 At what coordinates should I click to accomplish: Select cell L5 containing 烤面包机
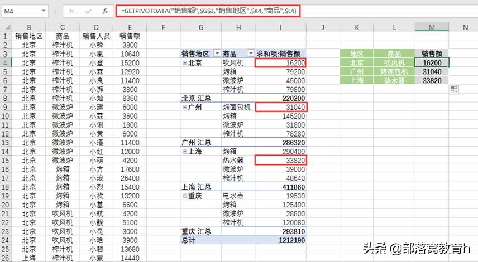pyautogui.click(x=394, y=71)
